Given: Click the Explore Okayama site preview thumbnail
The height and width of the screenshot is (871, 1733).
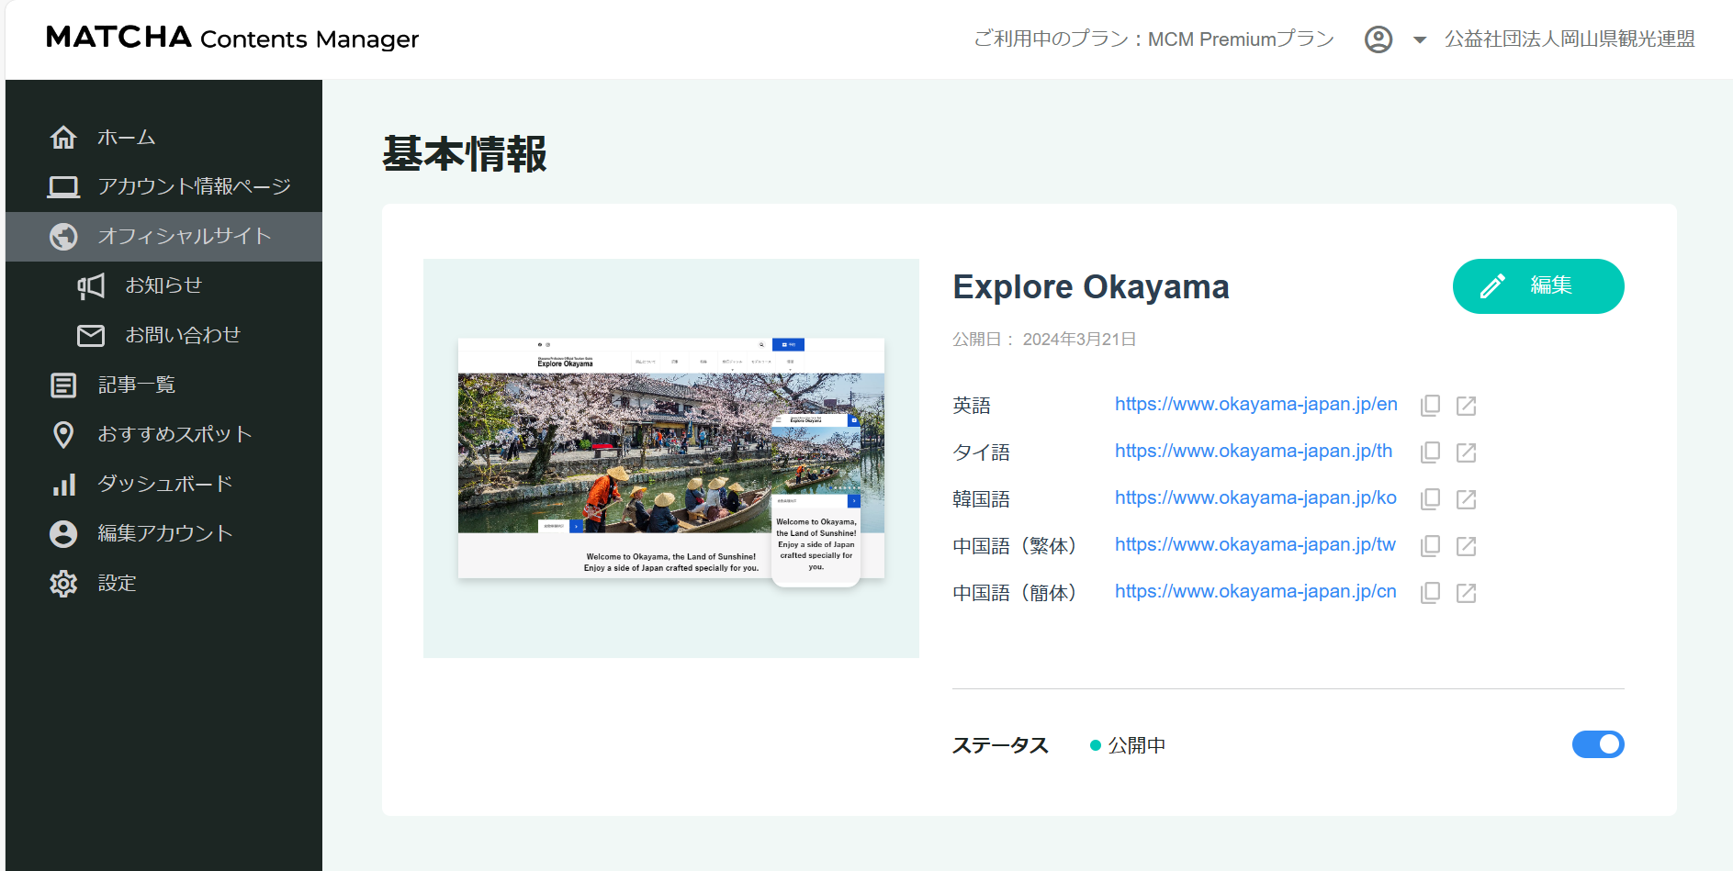Looking at the screenshot, I should click(x=671, y=459).
